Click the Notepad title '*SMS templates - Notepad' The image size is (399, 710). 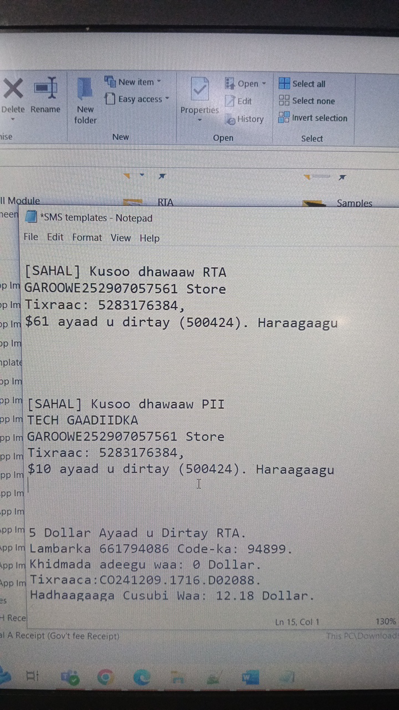pyautogui.click(x=96, y=218)
